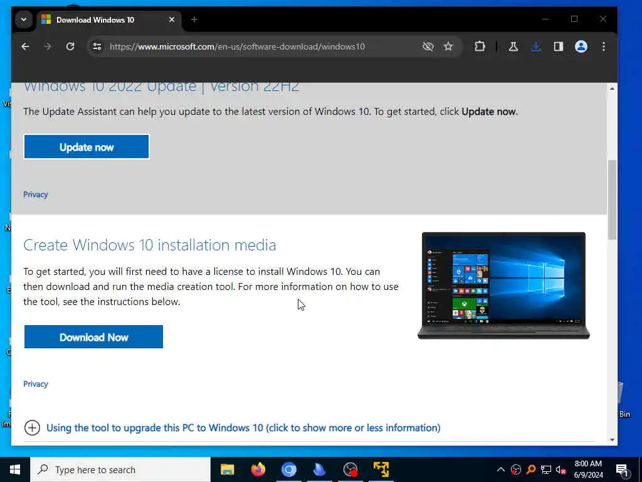Viewport: 642px width, 482px height.
Task: Click the Update now button
Action: click(x=87, y=147)
